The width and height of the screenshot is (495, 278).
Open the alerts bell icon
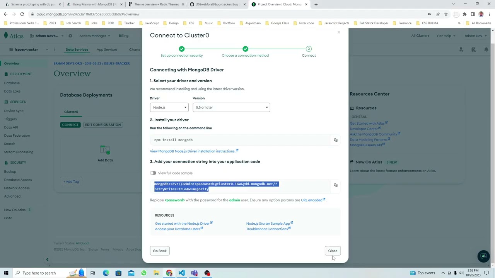pyautogui.click(x=486, y=49)
